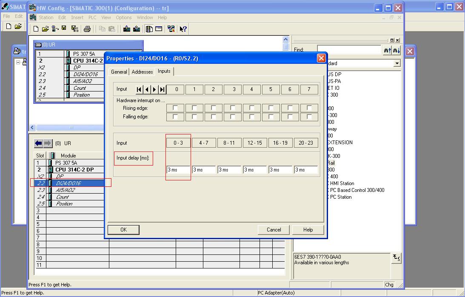The height and width of the screenshot is (297, 465).
Task: Click the 20 - 23 input group button
Action: click(x=306, y=143)
